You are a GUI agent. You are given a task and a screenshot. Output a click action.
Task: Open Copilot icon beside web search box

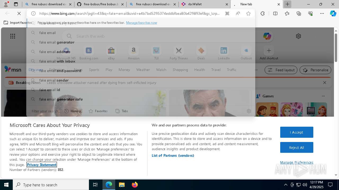[x=267, y=36]
